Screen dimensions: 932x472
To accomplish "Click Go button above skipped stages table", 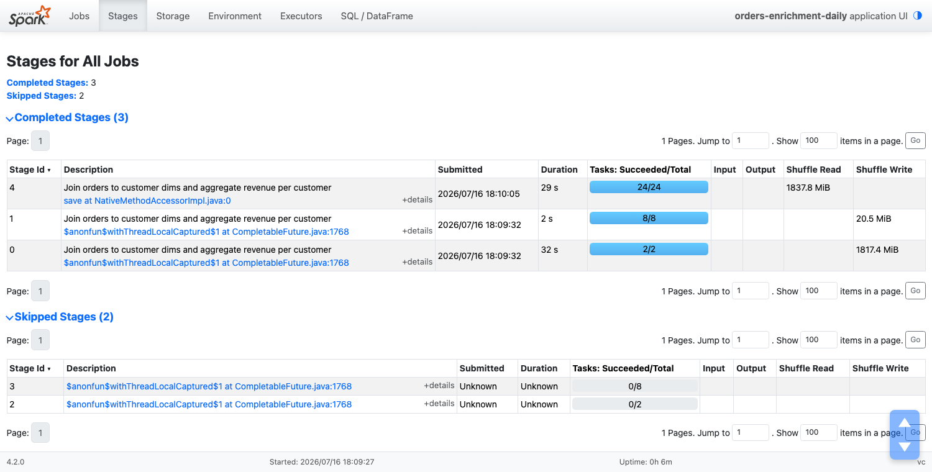I will point(915,340).
